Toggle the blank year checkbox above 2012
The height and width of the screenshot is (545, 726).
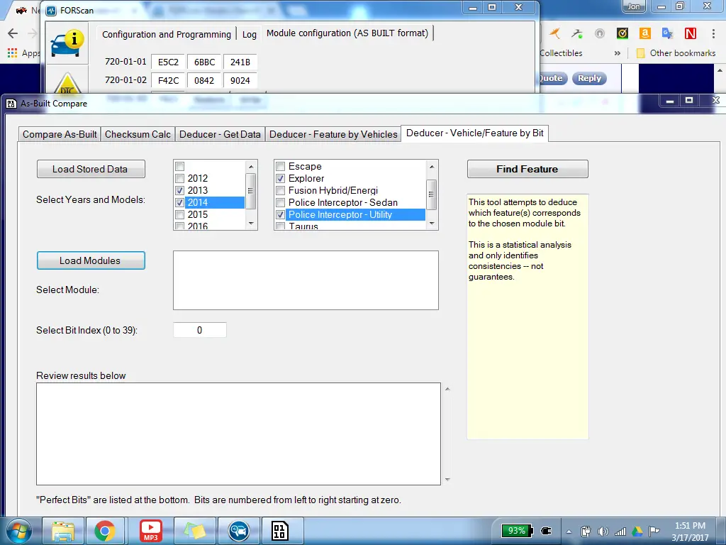[x=179, y=166]
